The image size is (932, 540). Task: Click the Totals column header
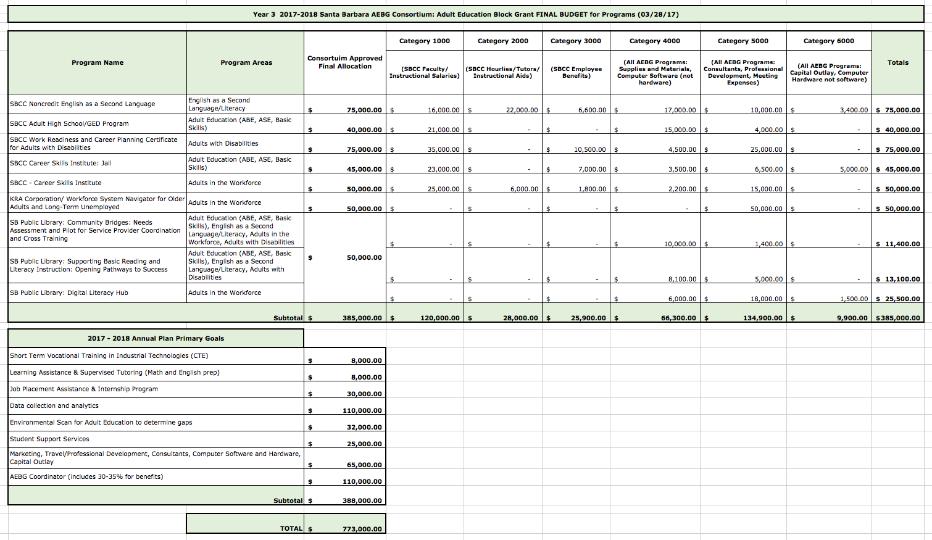[x=897, y=62]
